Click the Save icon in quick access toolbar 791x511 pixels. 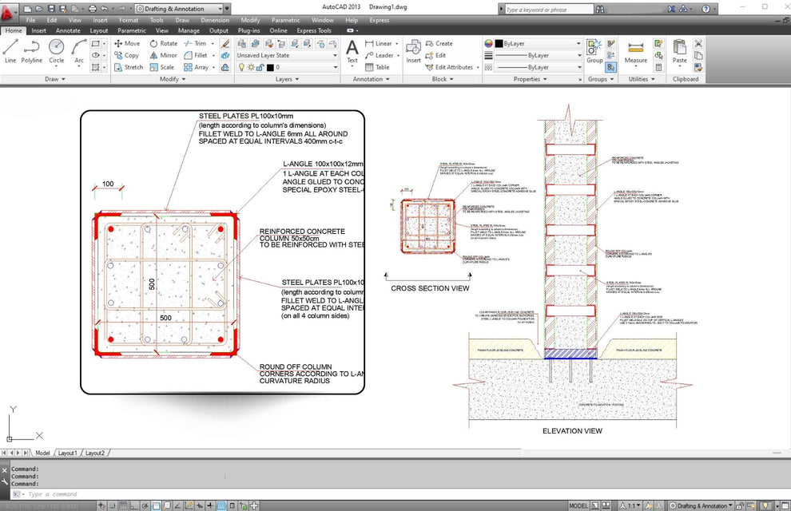(x=51, y=9)
